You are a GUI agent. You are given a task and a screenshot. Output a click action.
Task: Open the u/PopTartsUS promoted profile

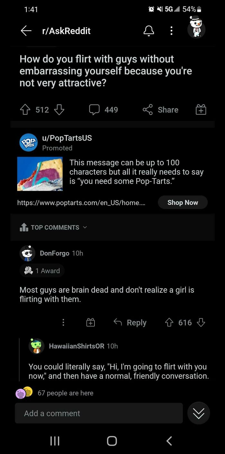[67, 138]
